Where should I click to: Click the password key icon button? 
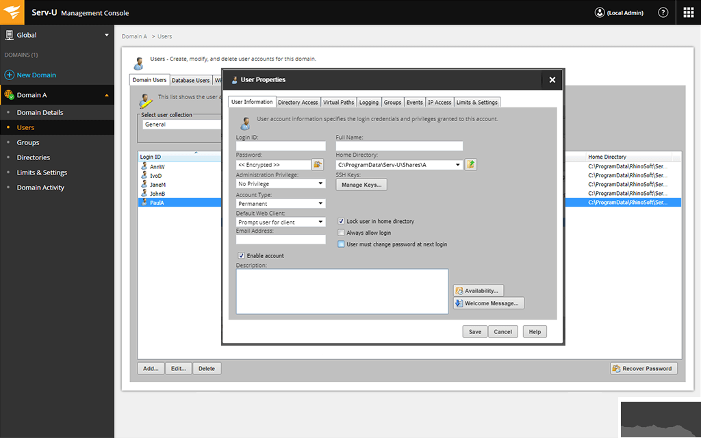pos(318,164)
